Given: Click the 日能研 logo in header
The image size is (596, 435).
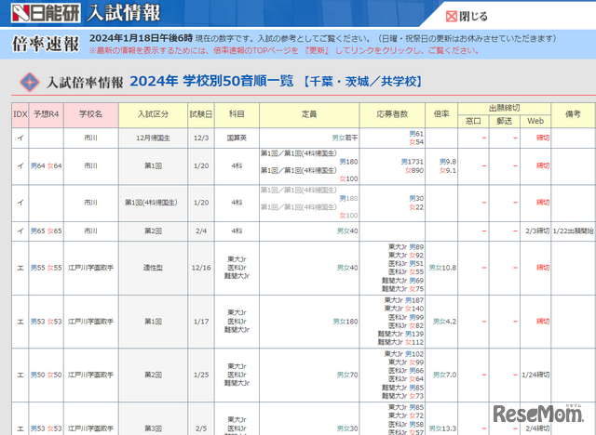Looking at the screenshot, I should click(44, 14).
